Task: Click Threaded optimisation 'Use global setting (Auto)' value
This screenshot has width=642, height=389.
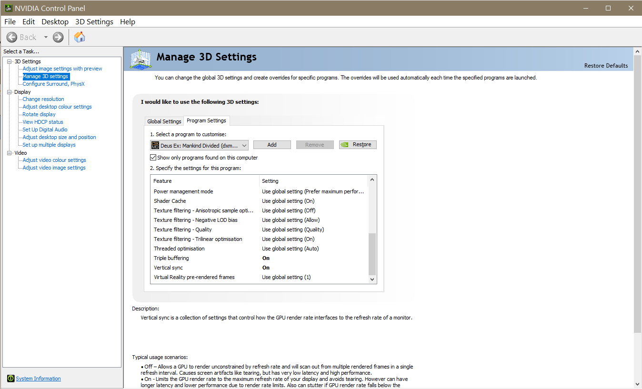Action: coord(291,249)
